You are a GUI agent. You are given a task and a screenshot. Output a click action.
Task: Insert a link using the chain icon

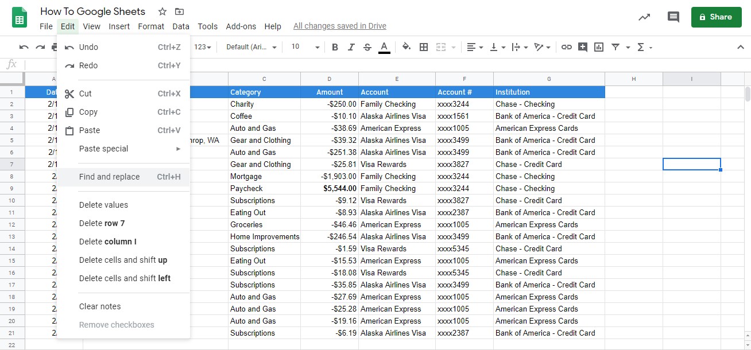[x=567, y=47]
